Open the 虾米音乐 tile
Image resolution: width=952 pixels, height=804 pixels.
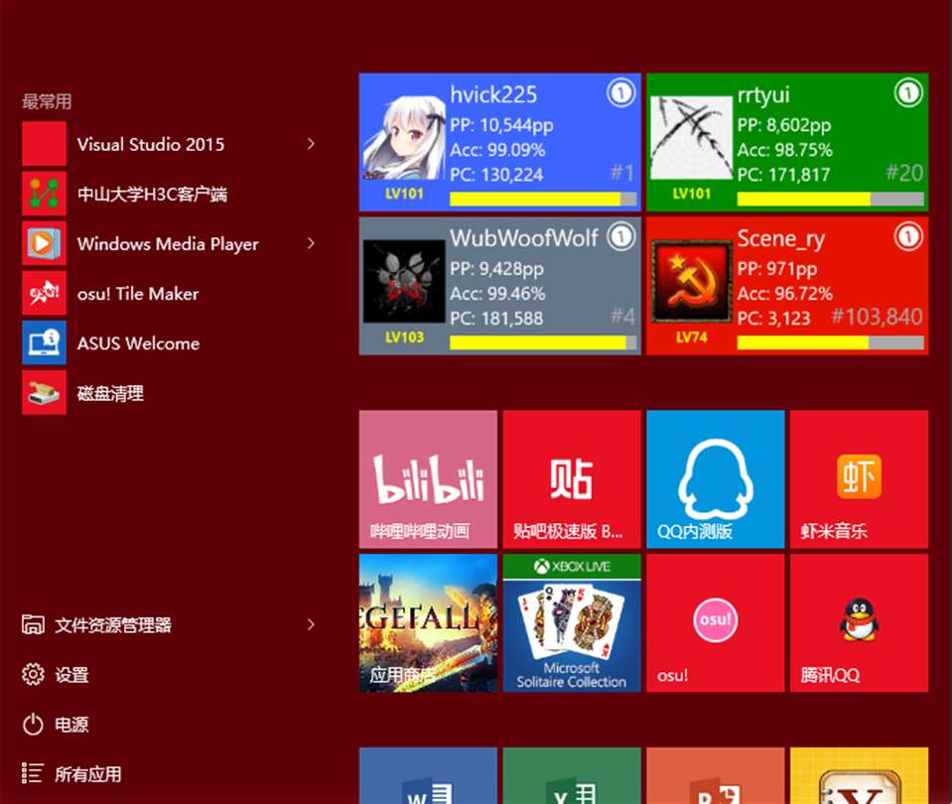[859, 479]
